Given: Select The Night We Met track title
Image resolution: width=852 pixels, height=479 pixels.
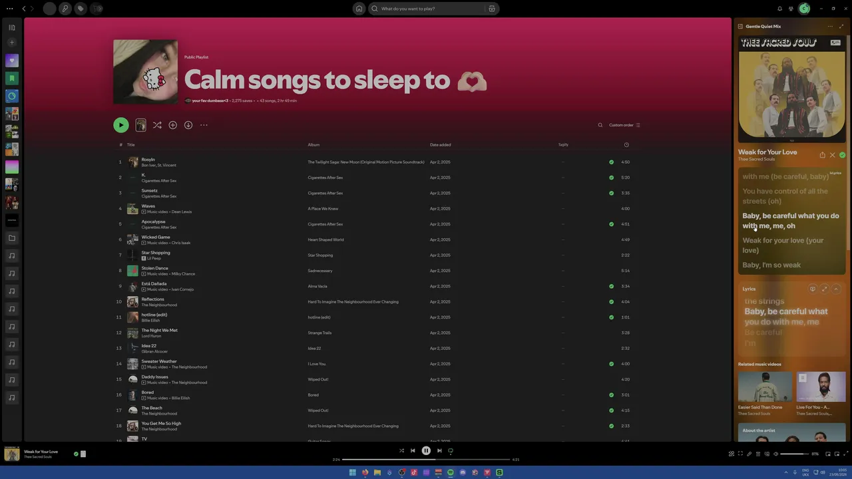Looking at the screenshot, I should 159,330.
